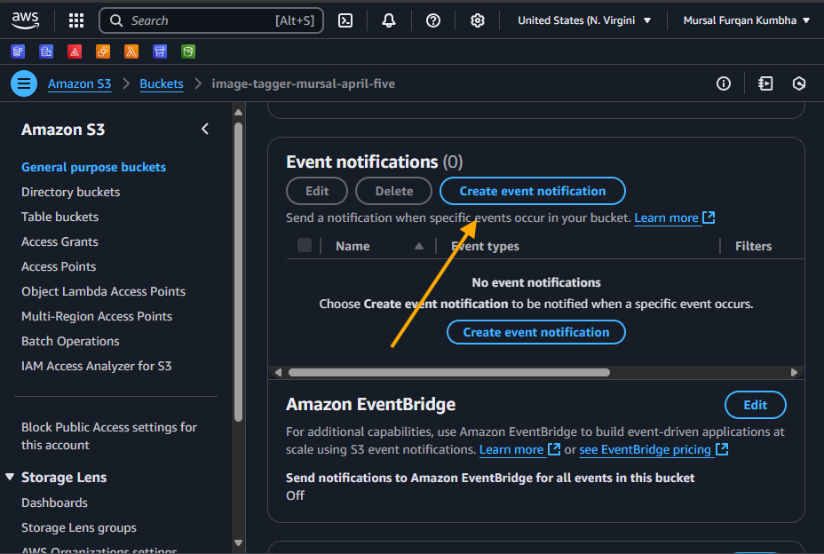
Task: Click the Event types column header
Action: click(x=485, y=246)
